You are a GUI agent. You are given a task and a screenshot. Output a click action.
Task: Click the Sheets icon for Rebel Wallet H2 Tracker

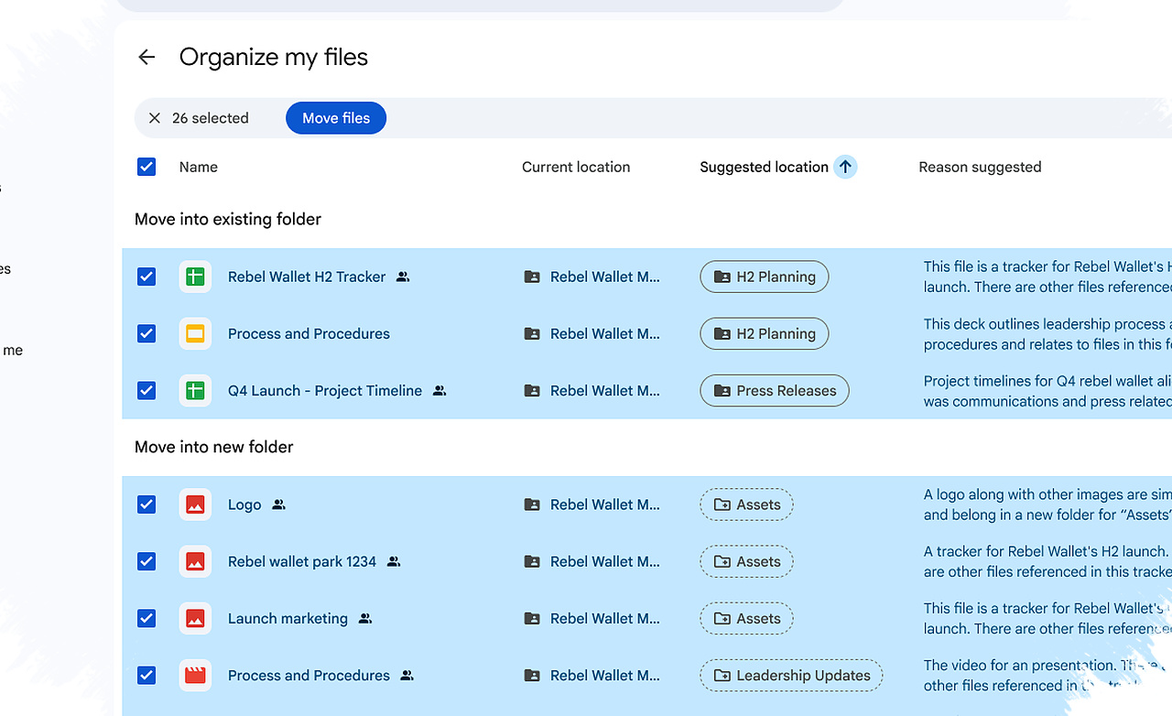(195, 277)
